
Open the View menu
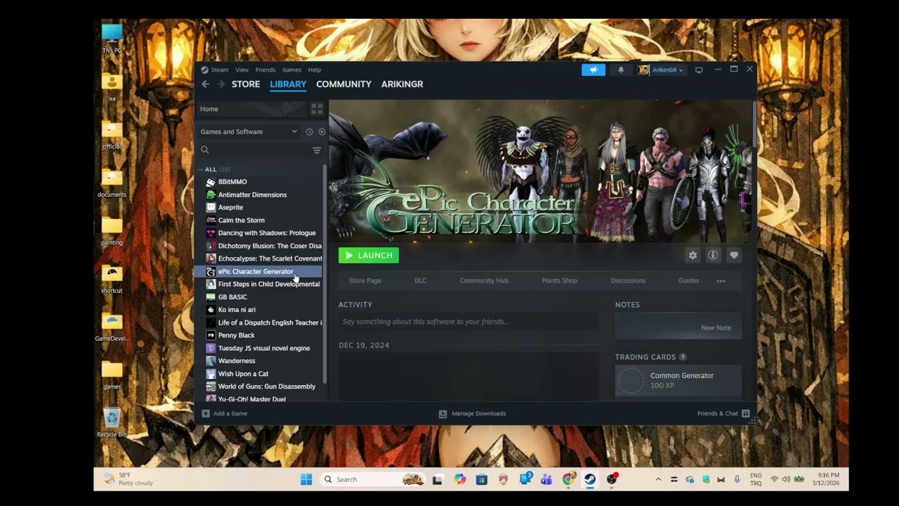pos(242,70)
